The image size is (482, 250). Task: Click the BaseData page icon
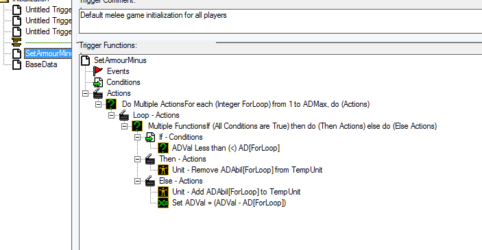tap(16, 64)
